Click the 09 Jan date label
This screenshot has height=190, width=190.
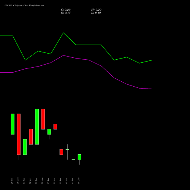[x=60, y=181]
